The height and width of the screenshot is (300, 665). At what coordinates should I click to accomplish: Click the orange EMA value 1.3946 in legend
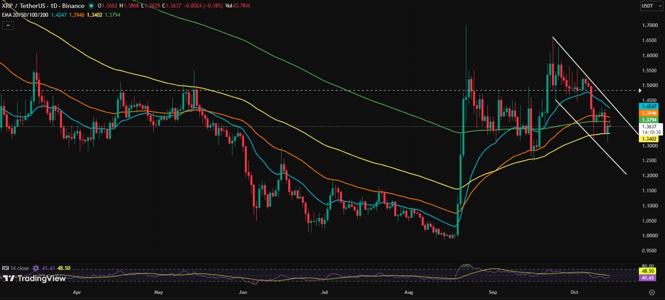click(77, 15)
